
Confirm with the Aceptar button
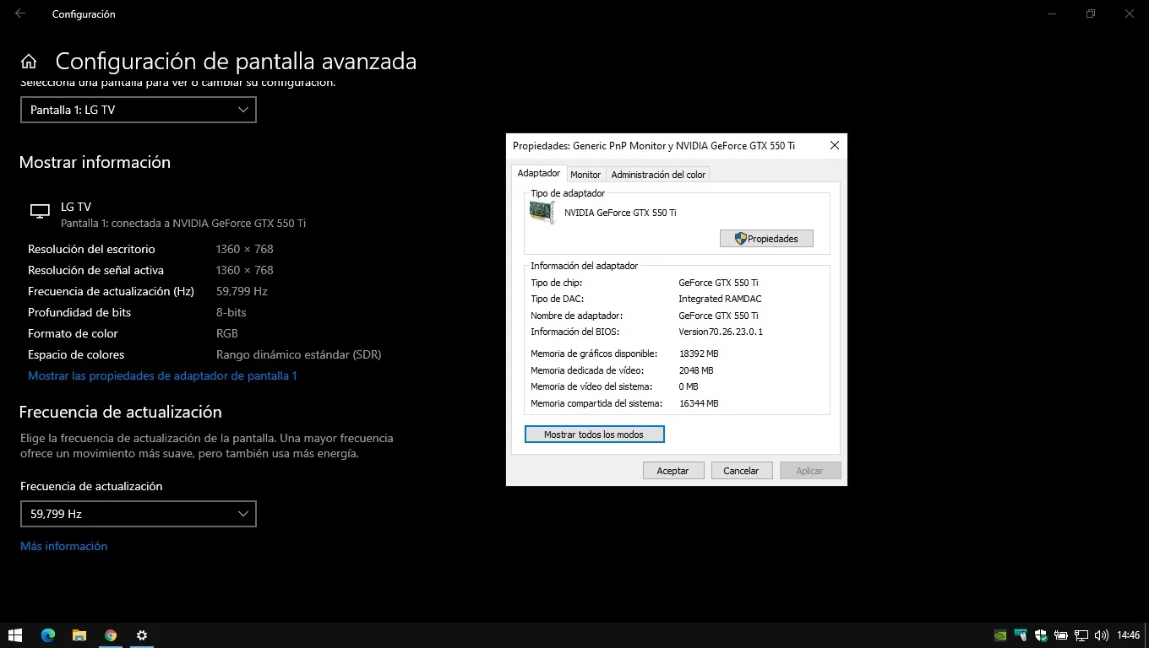click(x=673, y=471)
